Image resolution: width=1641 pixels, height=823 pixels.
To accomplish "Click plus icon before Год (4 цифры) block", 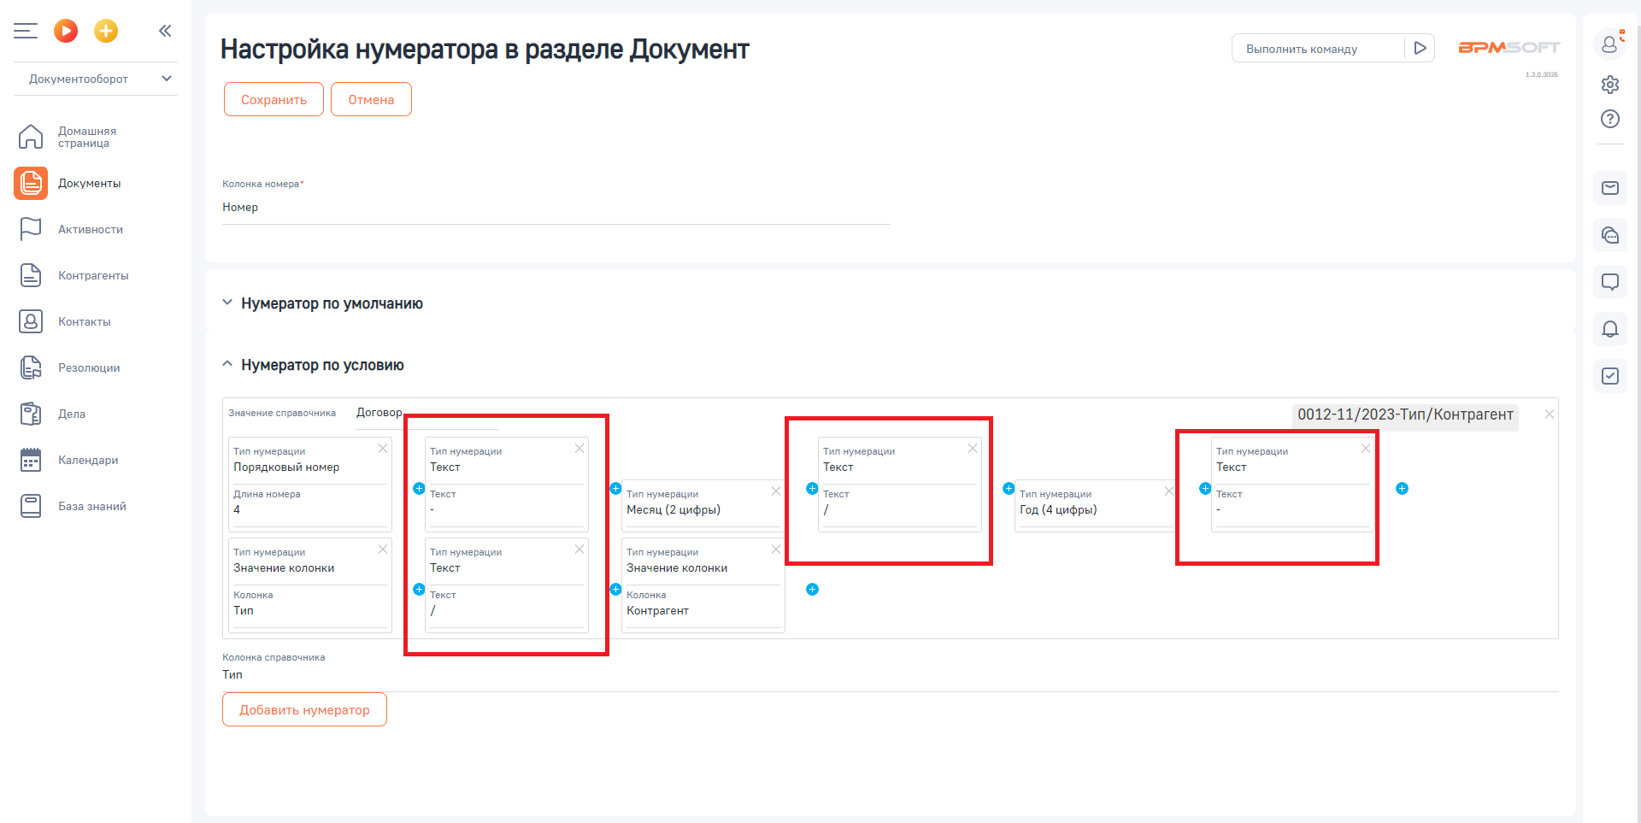I will click(x=1009, y=489).
